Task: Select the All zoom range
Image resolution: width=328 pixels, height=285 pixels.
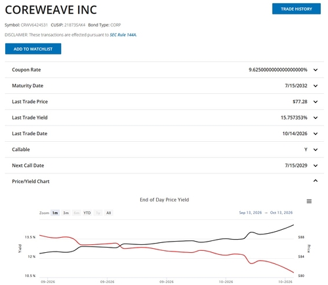Action: [x=109, y=213]
